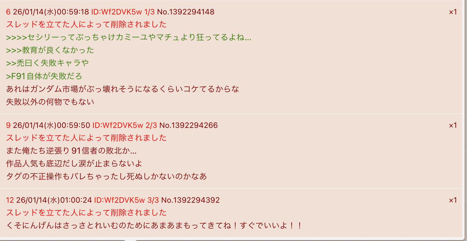
Task: Open reply menu via No.1392294392
Action: 190,200
